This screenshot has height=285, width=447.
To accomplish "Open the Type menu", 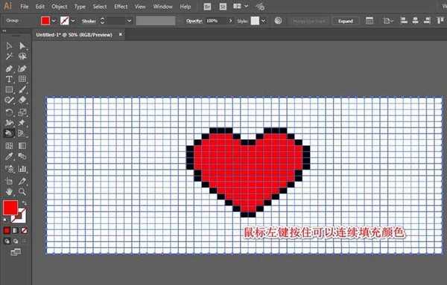I will point(80,7).
